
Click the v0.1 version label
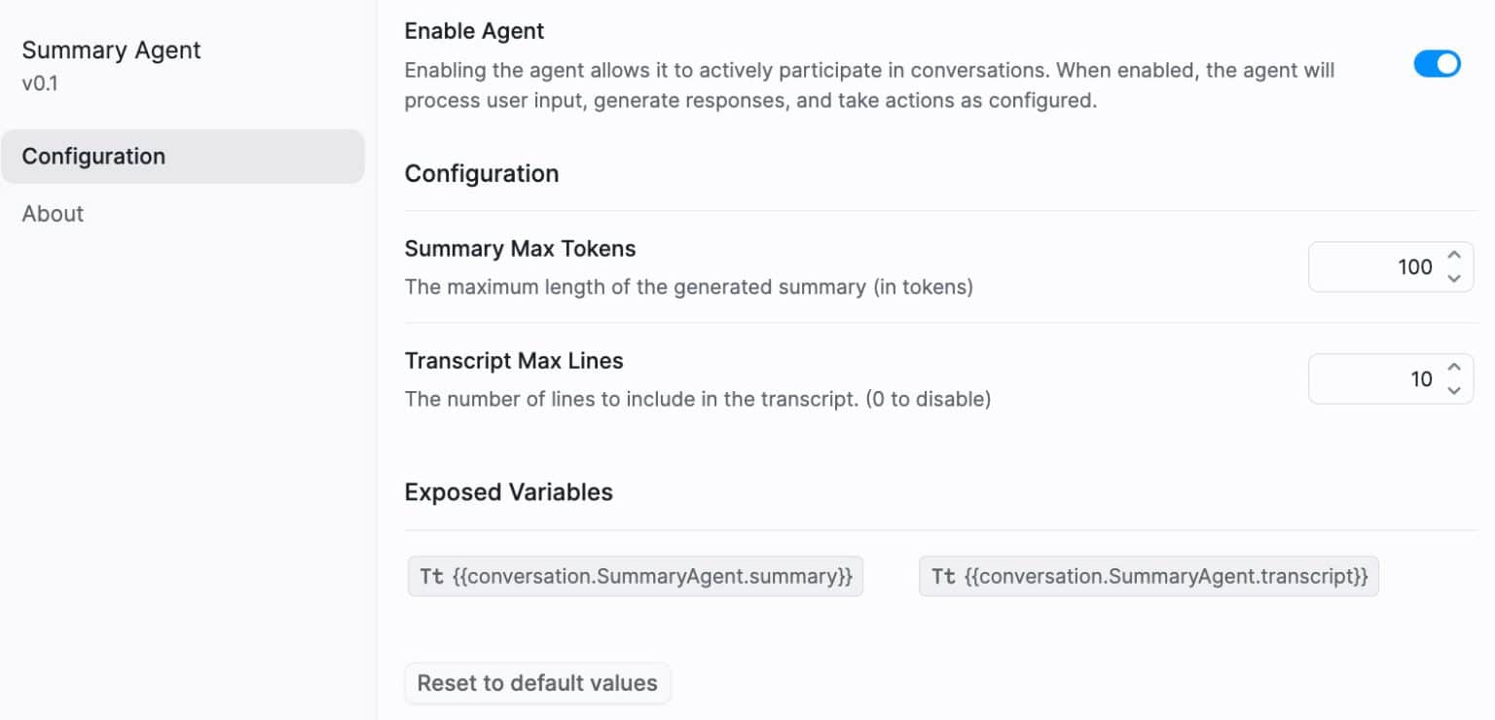click(40, 84)
